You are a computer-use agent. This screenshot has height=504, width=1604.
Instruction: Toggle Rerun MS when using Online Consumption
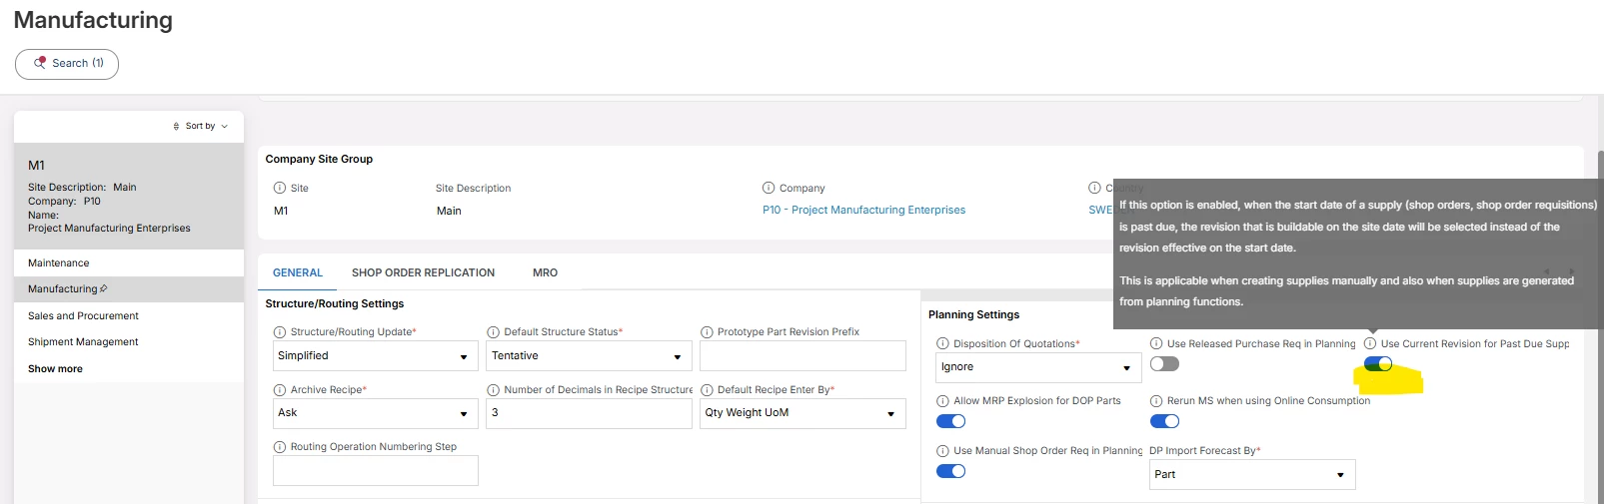(x=1164, y=421)
